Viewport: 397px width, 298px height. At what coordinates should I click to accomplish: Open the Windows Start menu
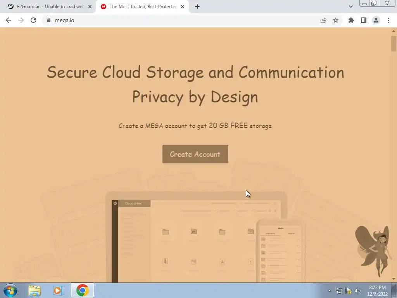point(10,290)
